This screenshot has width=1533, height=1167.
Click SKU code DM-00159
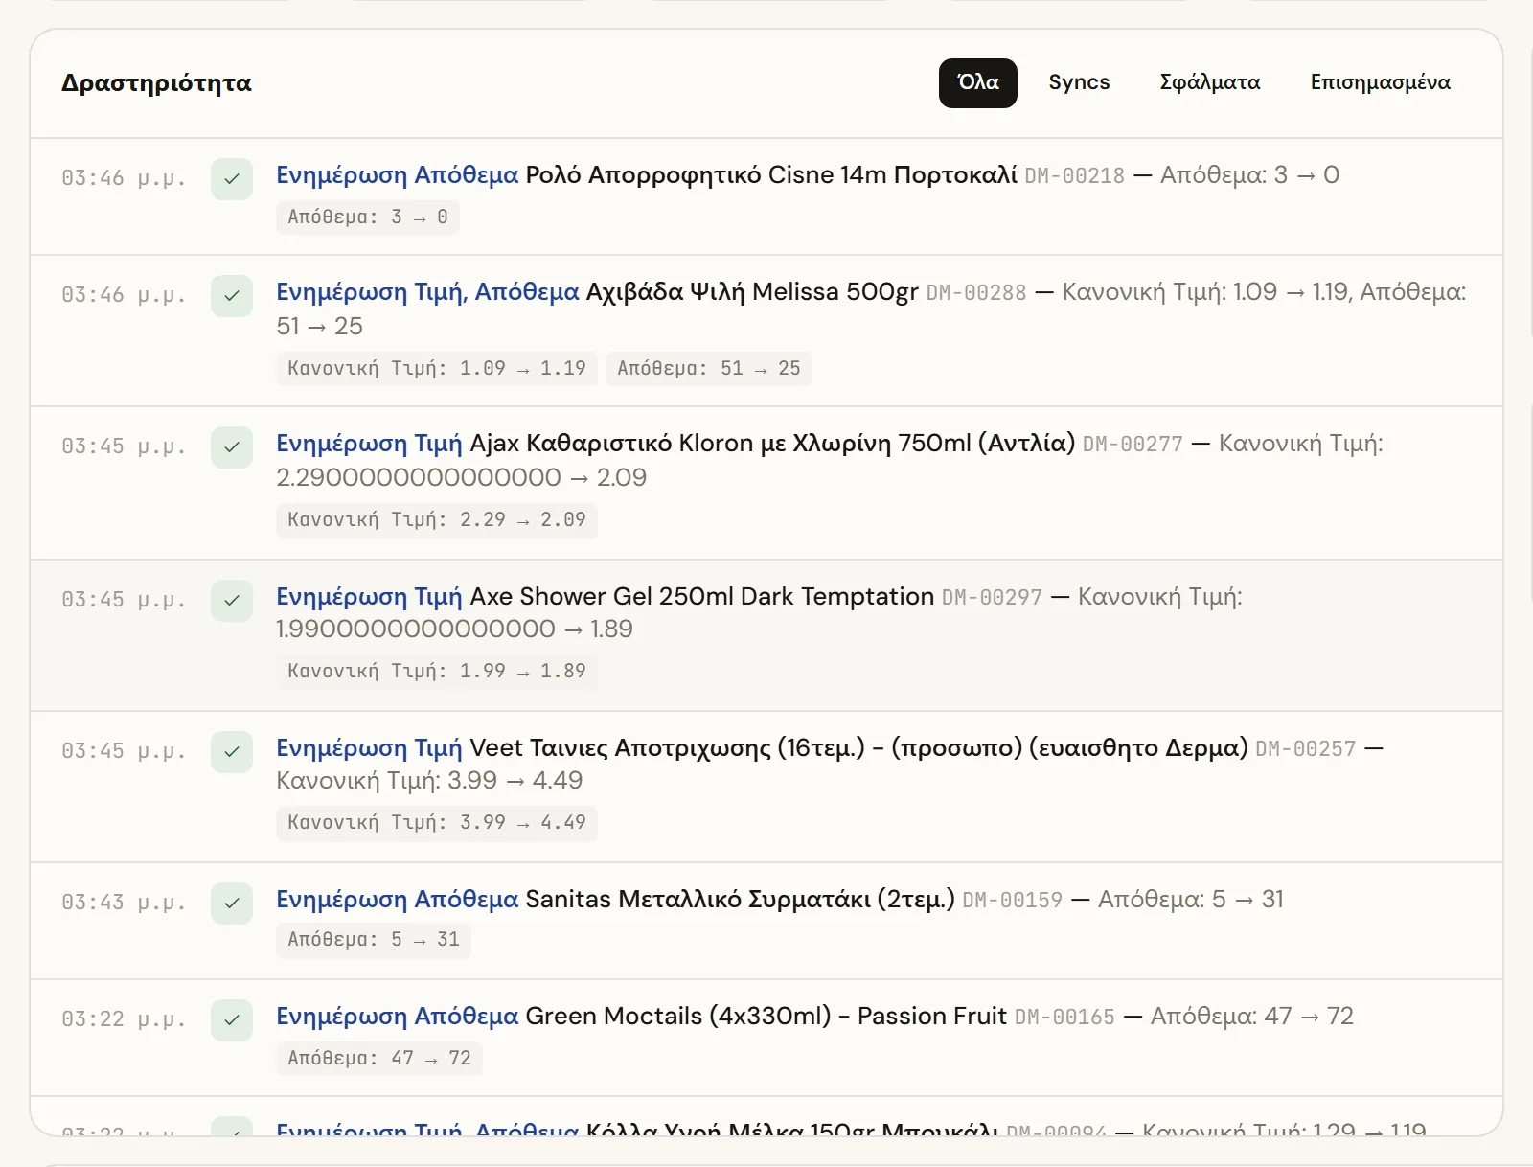point(1013,901)
